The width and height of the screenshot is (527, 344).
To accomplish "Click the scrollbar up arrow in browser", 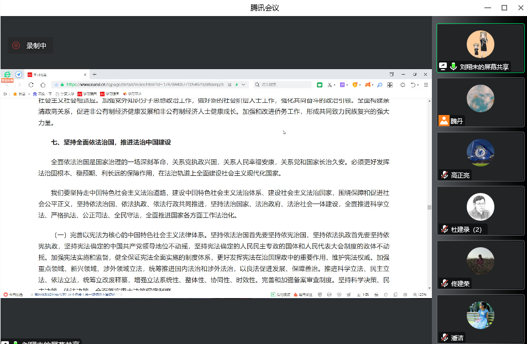I will (x=429, y=101).
